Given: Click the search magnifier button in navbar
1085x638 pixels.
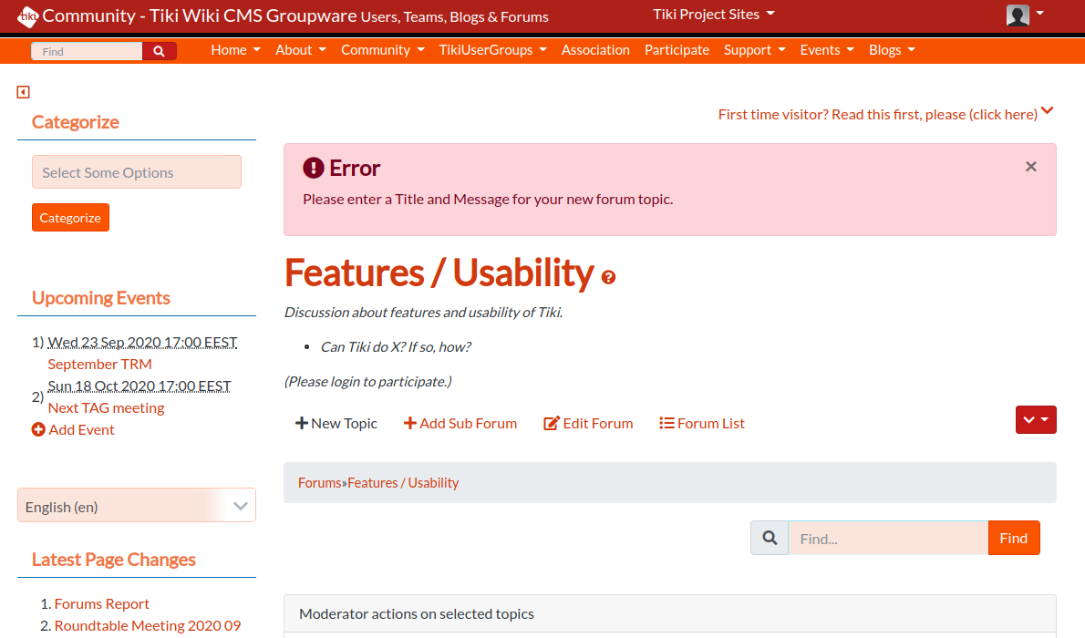Looking at the screenshot, I should 160,51.
